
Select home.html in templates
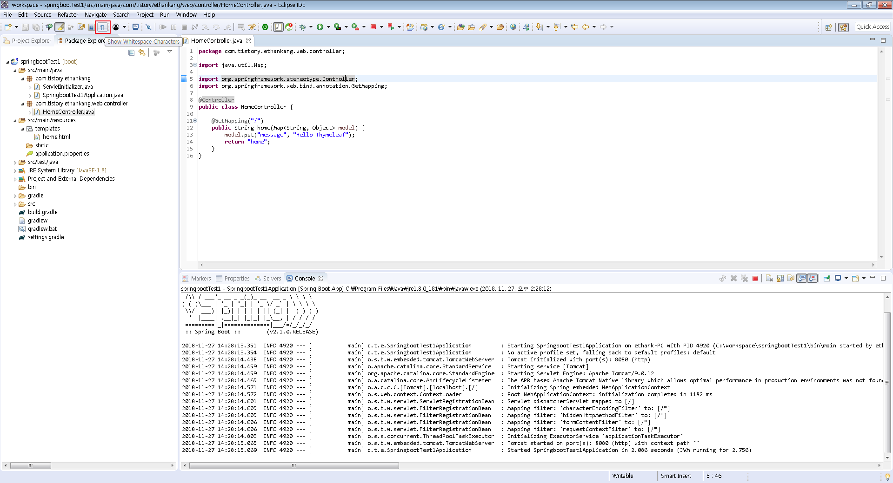click(x=56, y=137)
